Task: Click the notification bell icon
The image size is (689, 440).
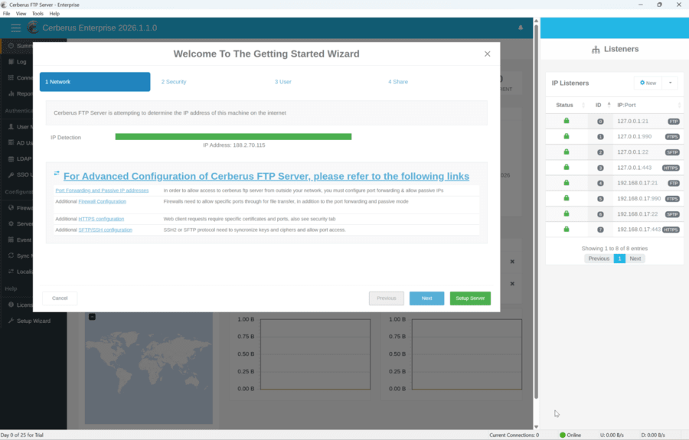Action: [x=521, y=28]
